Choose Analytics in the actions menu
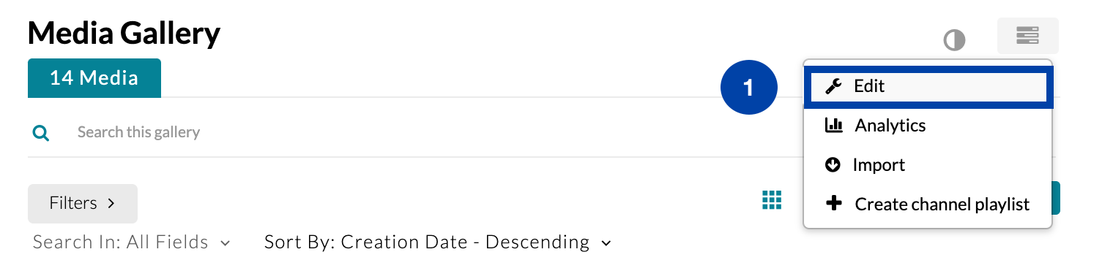 [928, 126]
